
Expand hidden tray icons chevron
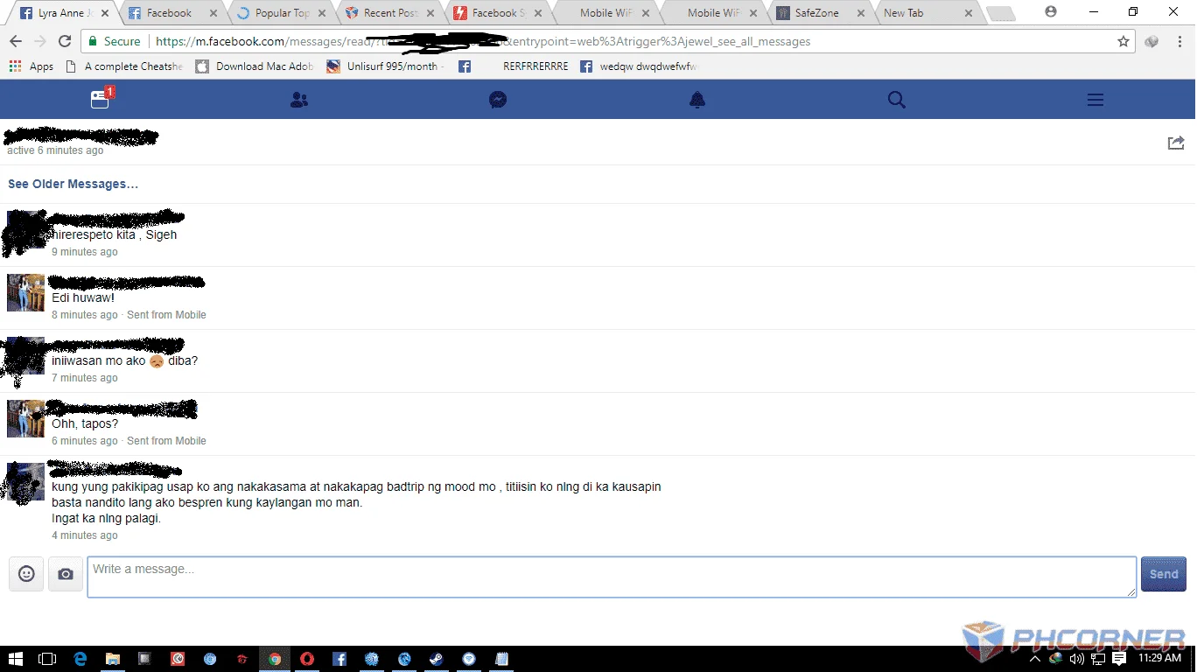(x=1036, y=659)
